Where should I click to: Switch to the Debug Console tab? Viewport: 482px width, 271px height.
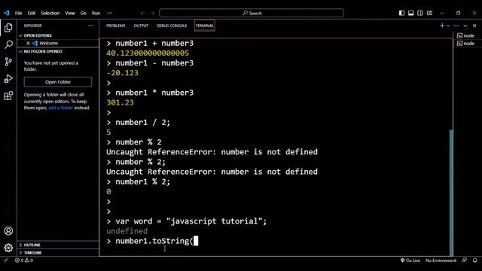pos(172,26)
